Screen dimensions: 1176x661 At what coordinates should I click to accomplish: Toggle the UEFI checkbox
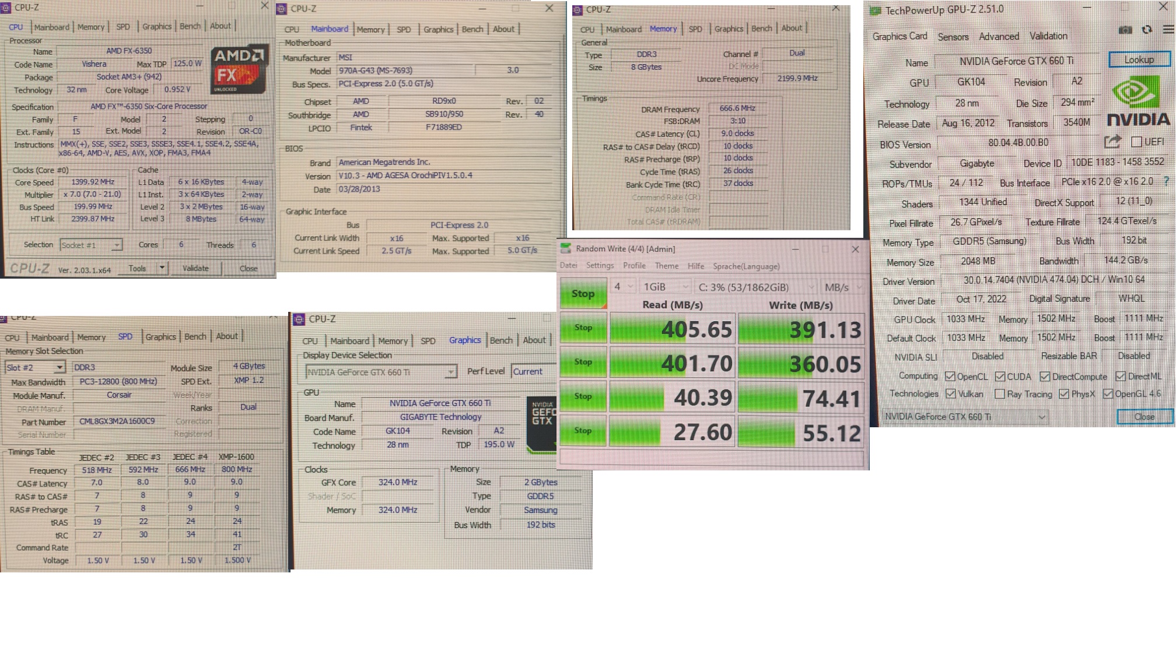pos(1136,142)
